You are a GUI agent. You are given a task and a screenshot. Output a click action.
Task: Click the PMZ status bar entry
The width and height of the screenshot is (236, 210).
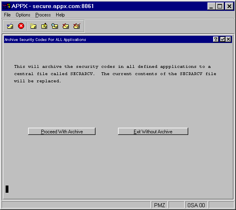coord(160,205)
